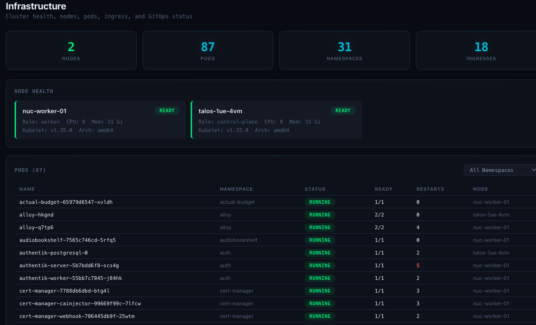The width and height of the screenshot is (536, 325).
Task: Click nuc-worker-01 role and CPU details line
Action: [72, 122]
